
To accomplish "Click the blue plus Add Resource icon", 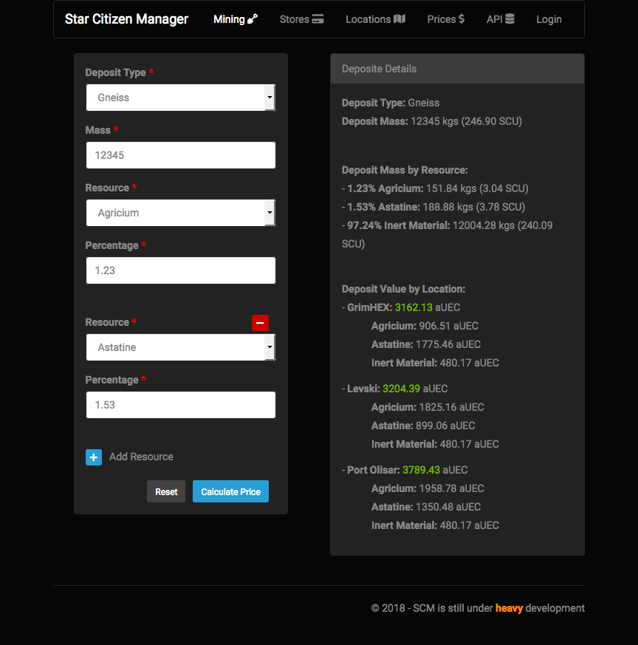I will point(94,457).
